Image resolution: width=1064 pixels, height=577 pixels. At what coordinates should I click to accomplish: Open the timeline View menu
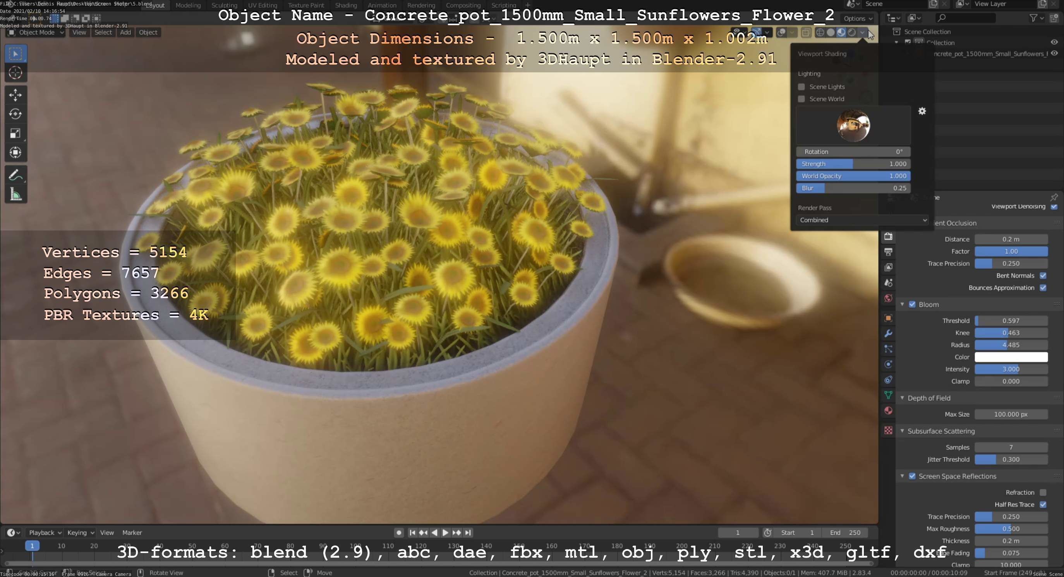click(x=107, y=533)
